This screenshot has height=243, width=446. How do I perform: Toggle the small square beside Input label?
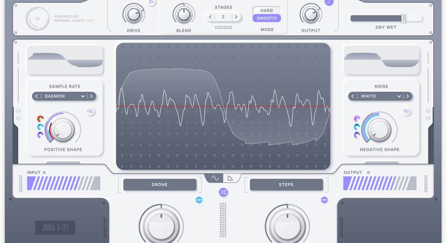pos(44,173)
